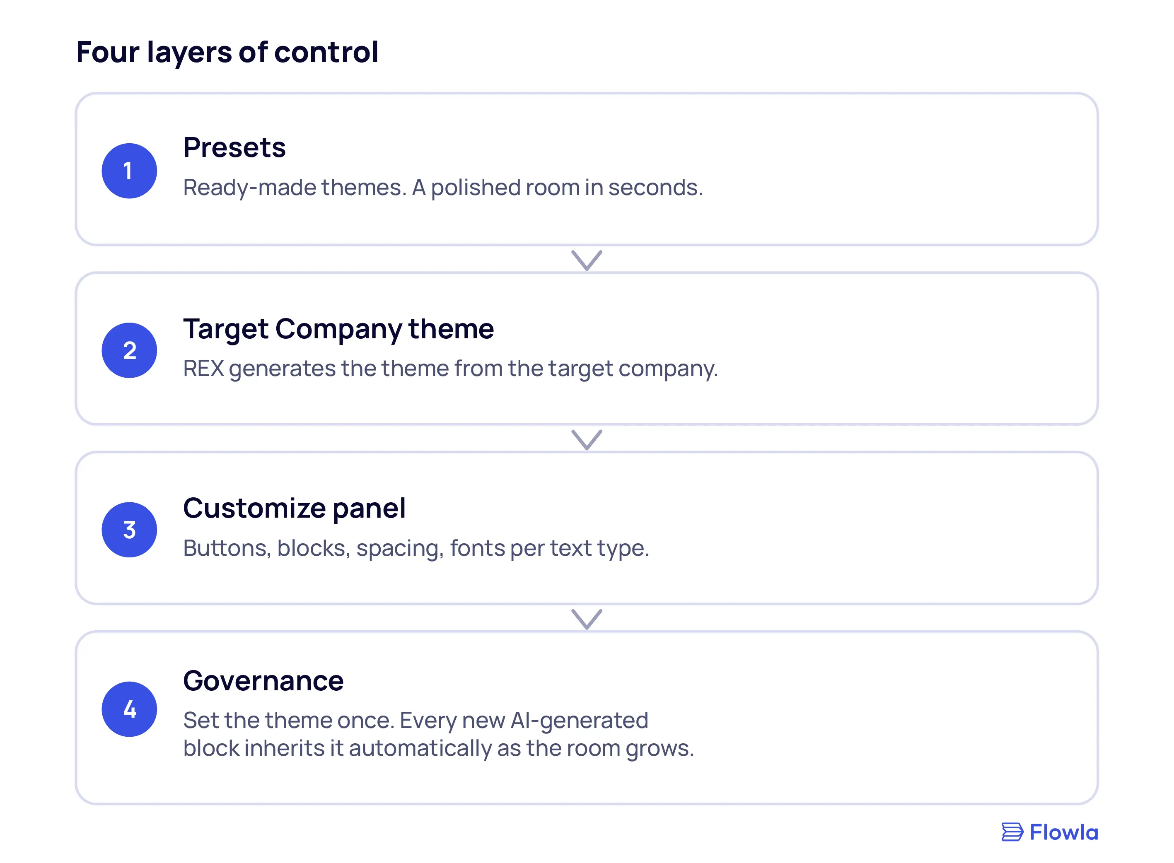Click empty area of the Presets card
Viewport: 1174px width, 863px height.
tap(888, 169)
